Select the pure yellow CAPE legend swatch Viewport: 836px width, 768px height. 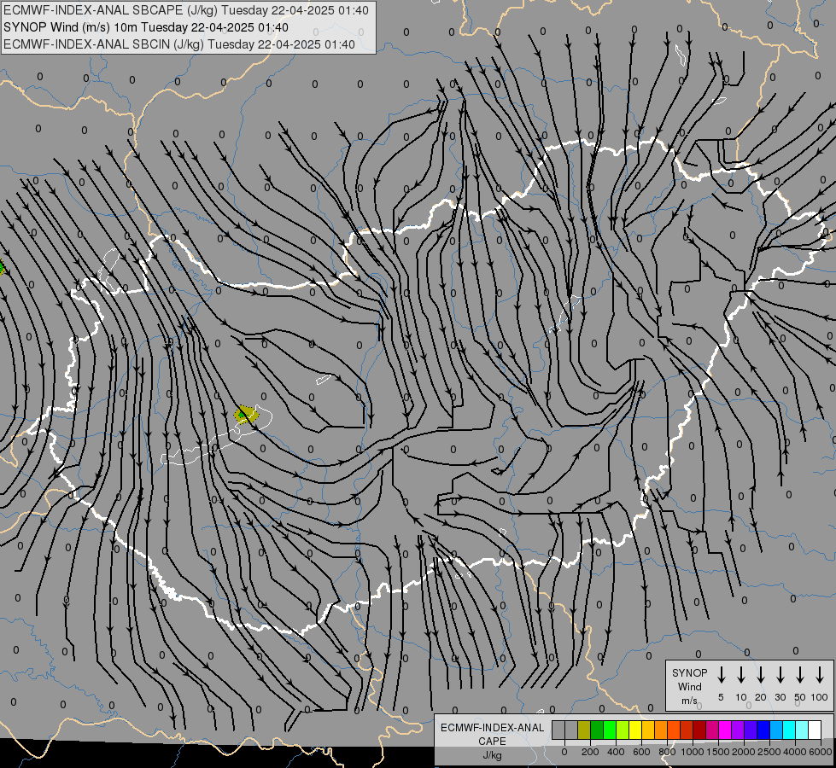coord(635,730)
